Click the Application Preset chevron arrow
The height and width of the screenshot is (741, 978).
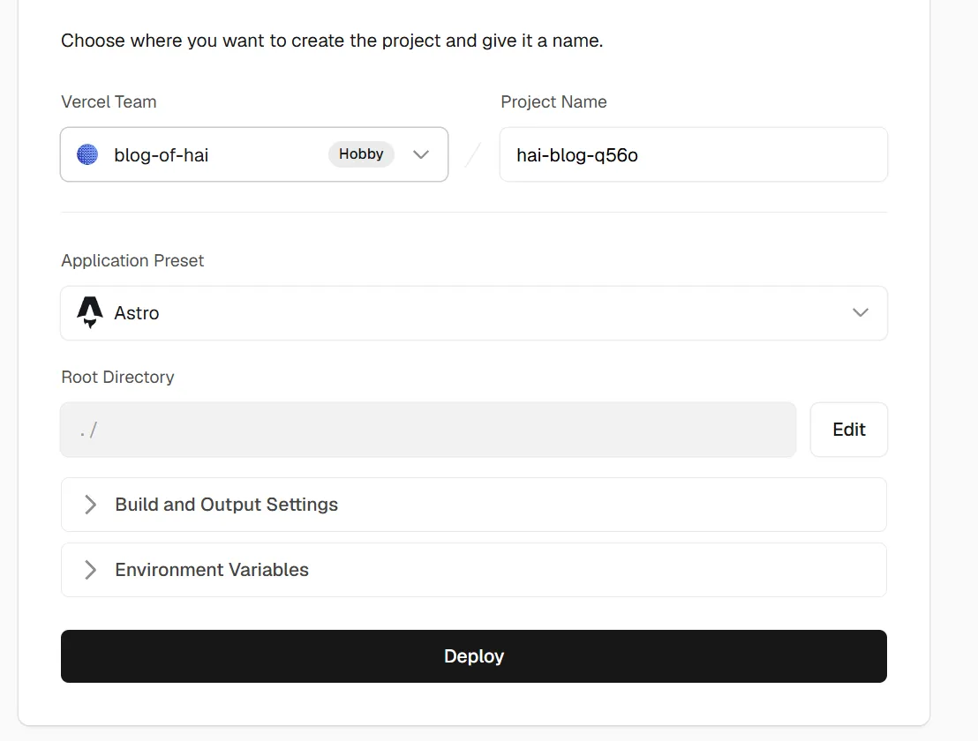tap(860, 313)
